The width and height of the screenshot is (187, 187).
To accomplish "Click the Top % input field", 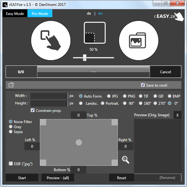I will point(79,115).
